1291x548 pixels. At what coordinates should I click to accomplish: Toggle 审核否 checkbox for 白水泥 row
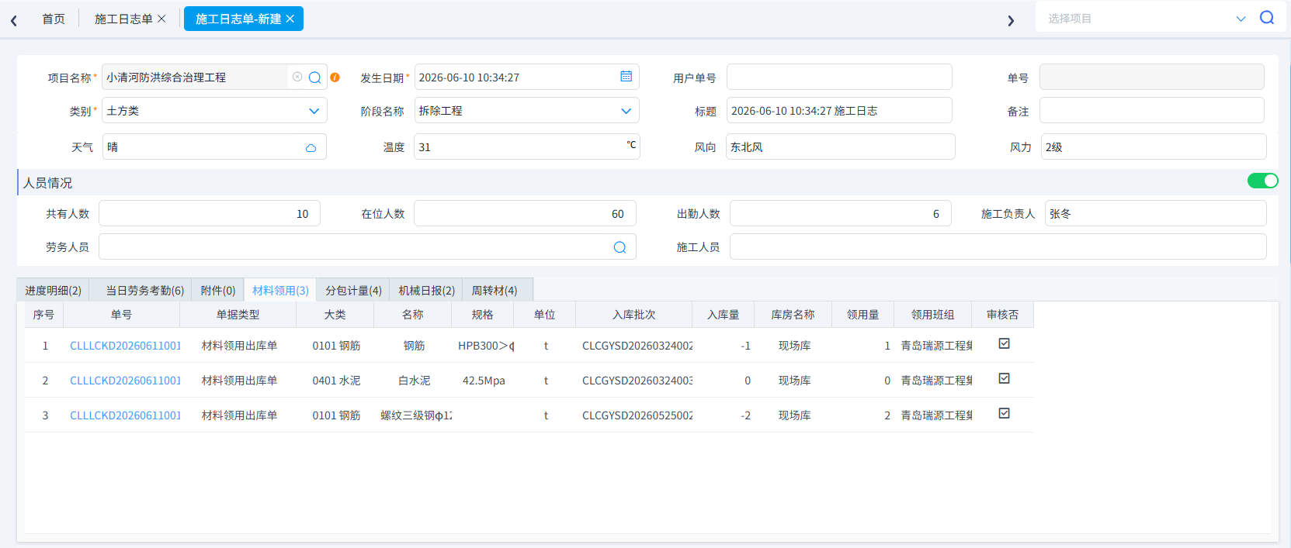(1004, 378)
